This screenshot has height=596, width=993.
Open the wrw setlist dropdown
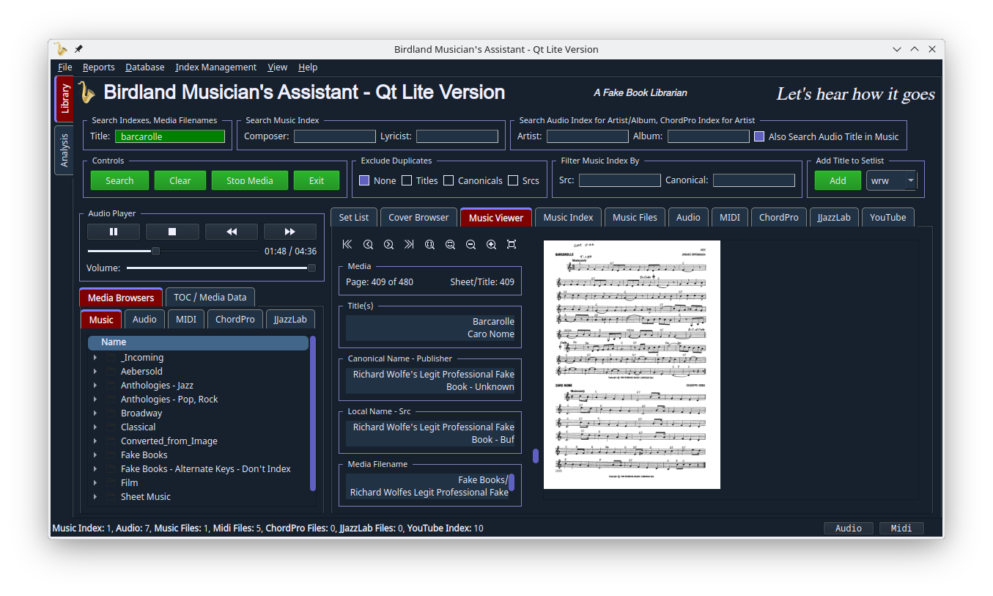pyautogui.click(x=910, y=180)
